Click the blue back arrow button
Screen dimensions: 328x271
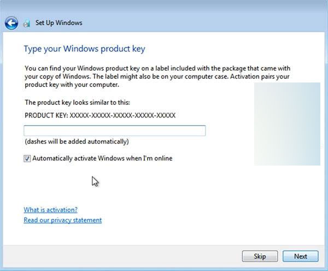(x=11, y=23)
